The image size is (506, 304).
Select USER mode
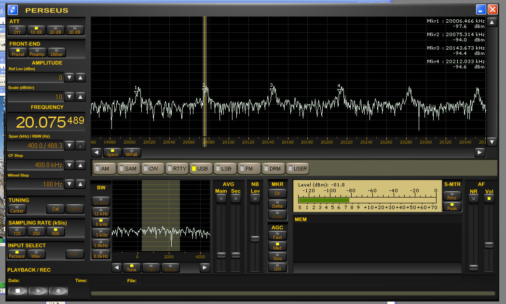tap(298, 169)
